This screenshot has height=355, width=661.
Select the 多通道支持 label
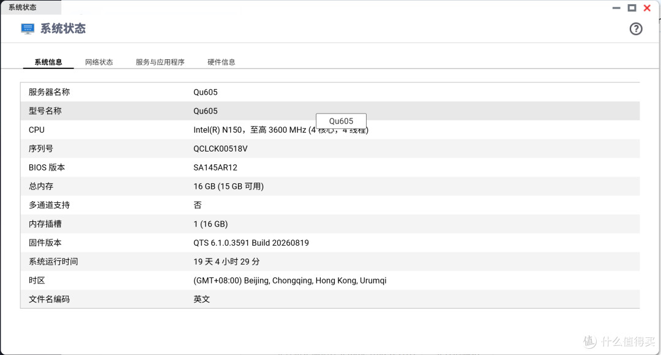point(50,205)
